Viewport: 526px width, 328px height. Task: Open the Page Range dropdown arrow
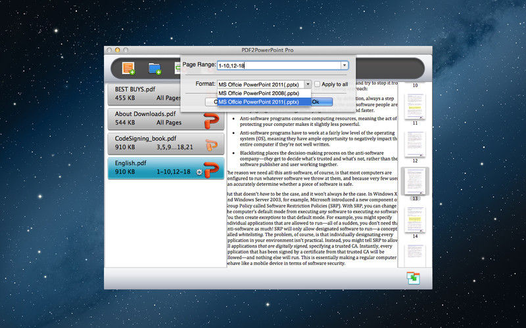345,65
